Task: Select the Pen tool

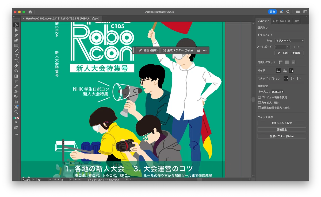Action: [16, 35]
